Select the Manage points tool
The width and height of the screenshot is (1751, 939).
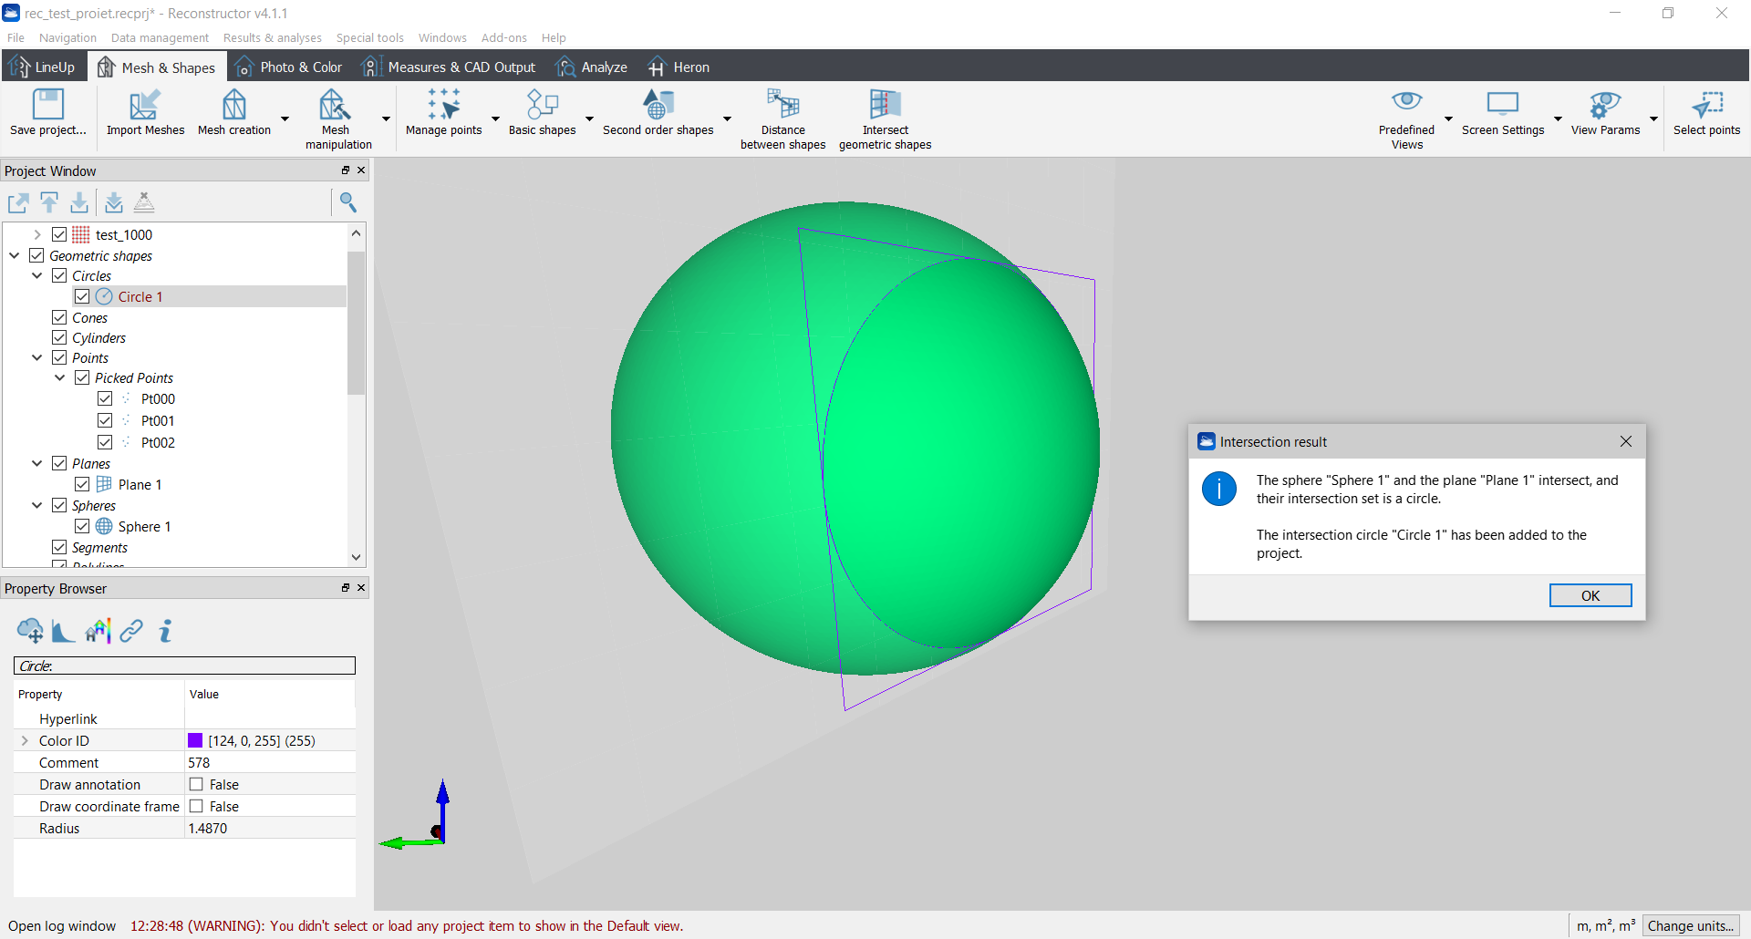click(x=443, y=106)
